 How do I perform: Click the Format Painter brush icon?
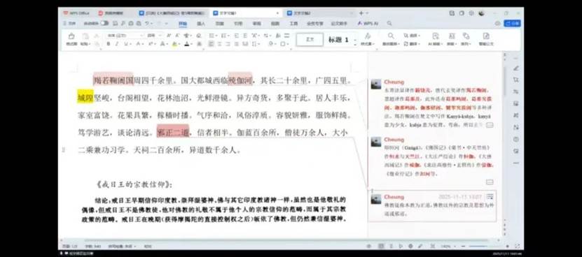(71, 36)
